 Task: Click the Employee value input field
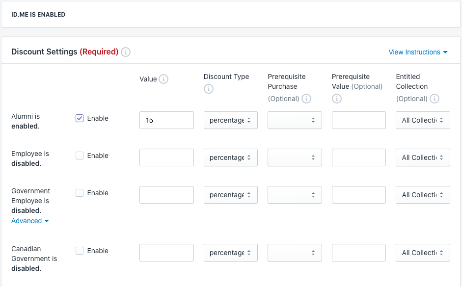coord(167,157)
